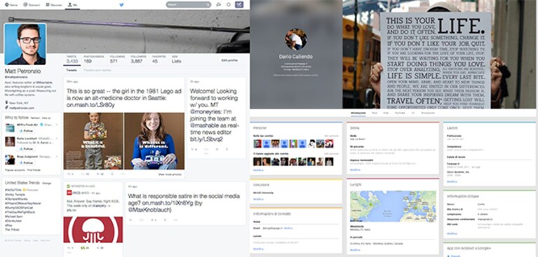Open the woman in blue photo
The image size is (538, 257).
click(154, 141)
